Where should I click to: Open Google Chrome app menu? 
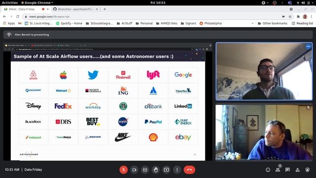click(37, 2)
